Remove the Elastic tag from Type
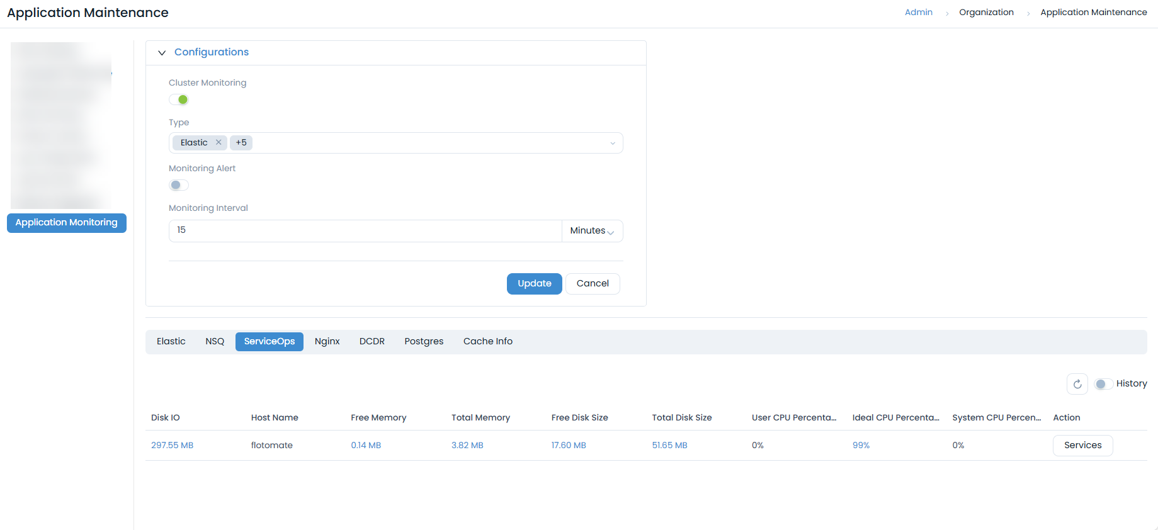This screenshot has height=530, width=1158. coord(219,142)
